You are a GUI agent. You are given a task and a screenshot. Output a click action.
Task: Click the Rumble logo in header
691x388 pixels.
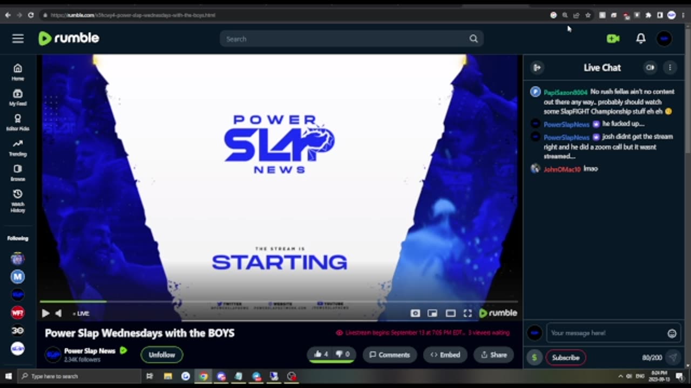[69, 38]
